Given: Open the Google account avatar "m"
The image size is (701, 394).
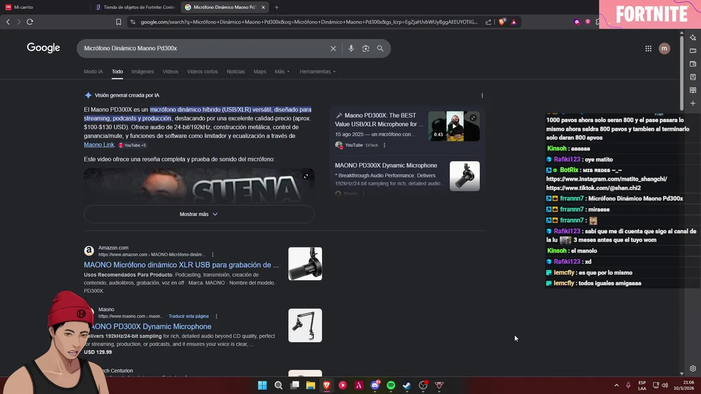Looking at the screenshot, I should 664,48.
